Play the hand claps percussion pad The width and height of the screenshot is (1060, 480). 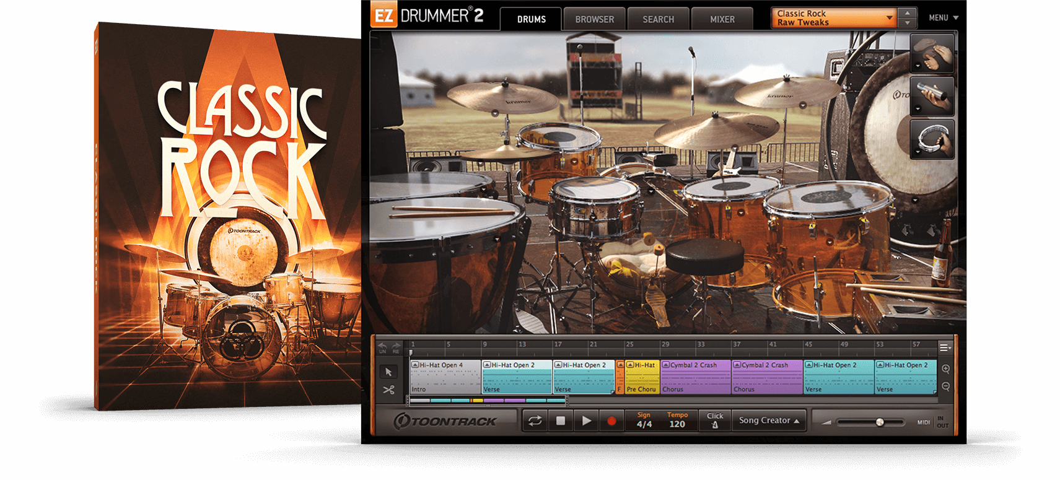coord(932,53)
